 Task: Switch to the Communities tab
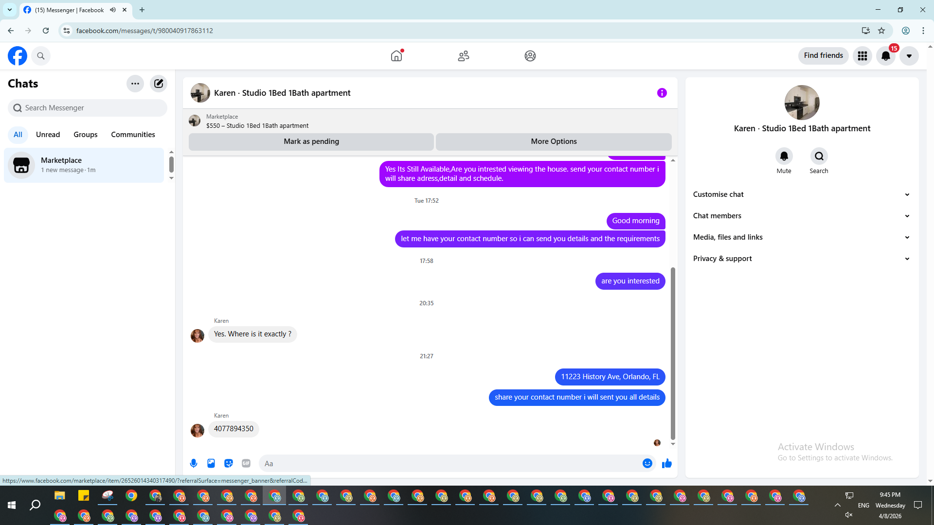coord(133,135)
